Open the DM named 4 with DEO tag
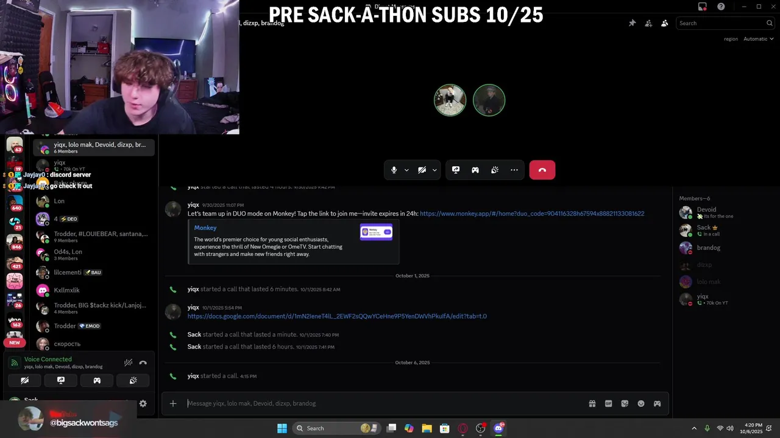Screen dimensions: 780x438 pos(94,219)
